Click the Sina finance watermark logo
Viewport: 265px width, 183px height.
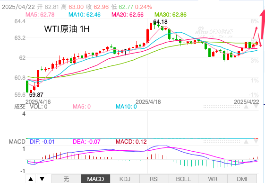tap(214, 32)
